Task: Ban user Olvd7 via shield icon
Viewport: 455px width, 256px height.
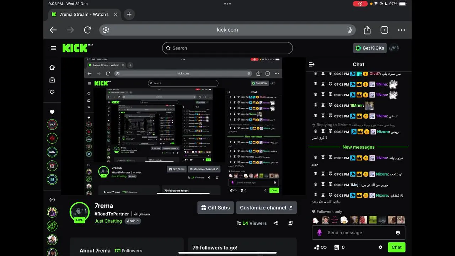Action: [x=330, y=74]
